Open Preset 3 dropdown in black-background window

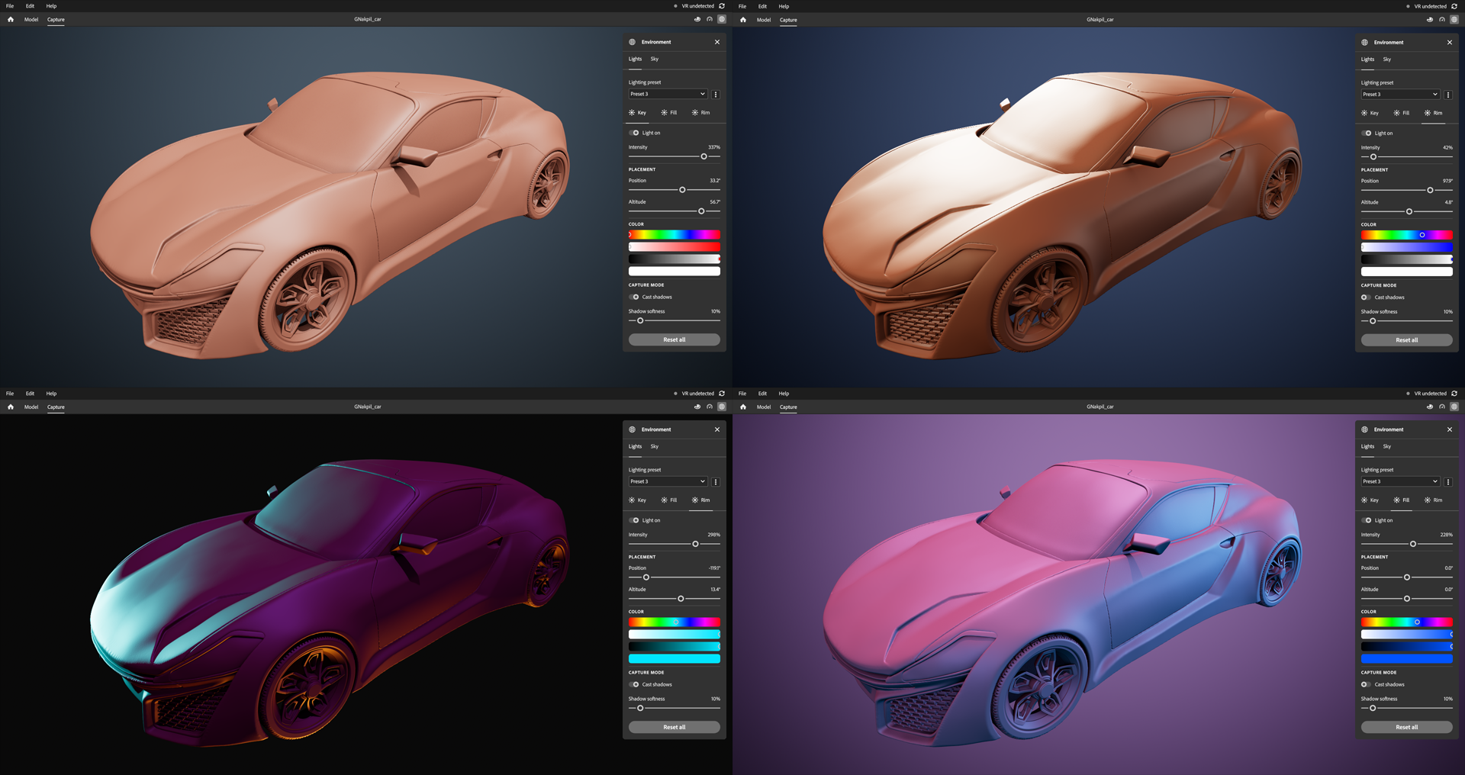pos(668,482)
